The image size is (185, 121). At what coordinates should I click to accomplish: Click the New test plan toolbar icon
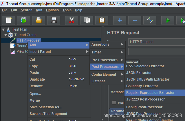(x=8, y=20)
